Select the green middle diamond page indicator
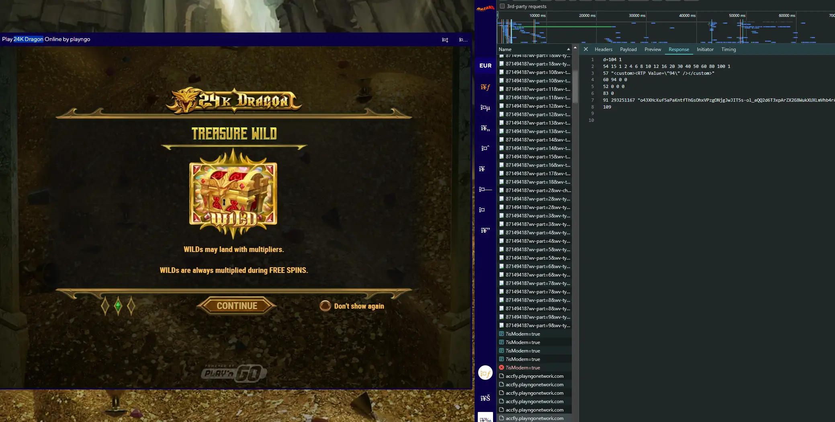The image size is (835, 422). (x=118, y=306)
